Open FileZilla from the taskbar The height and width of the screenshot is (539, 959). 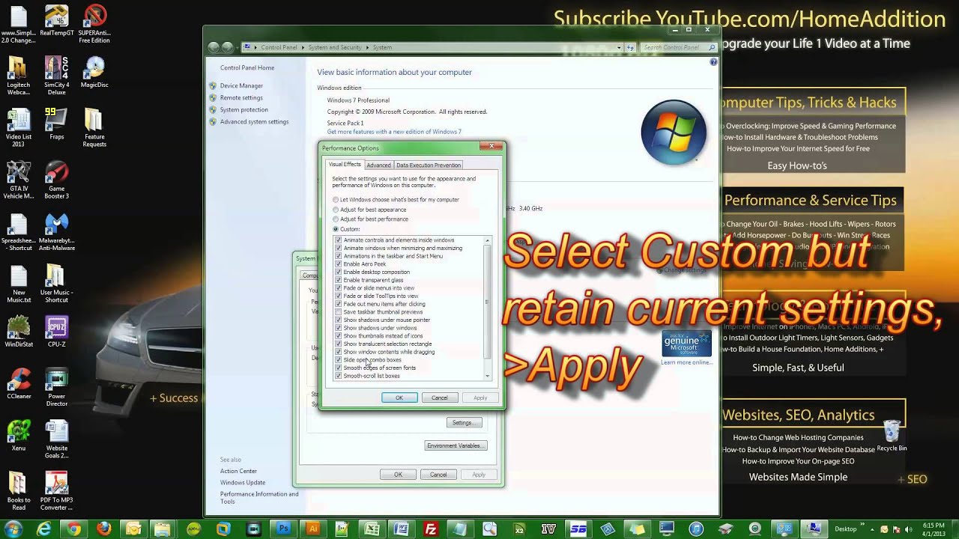pos(431,529)
